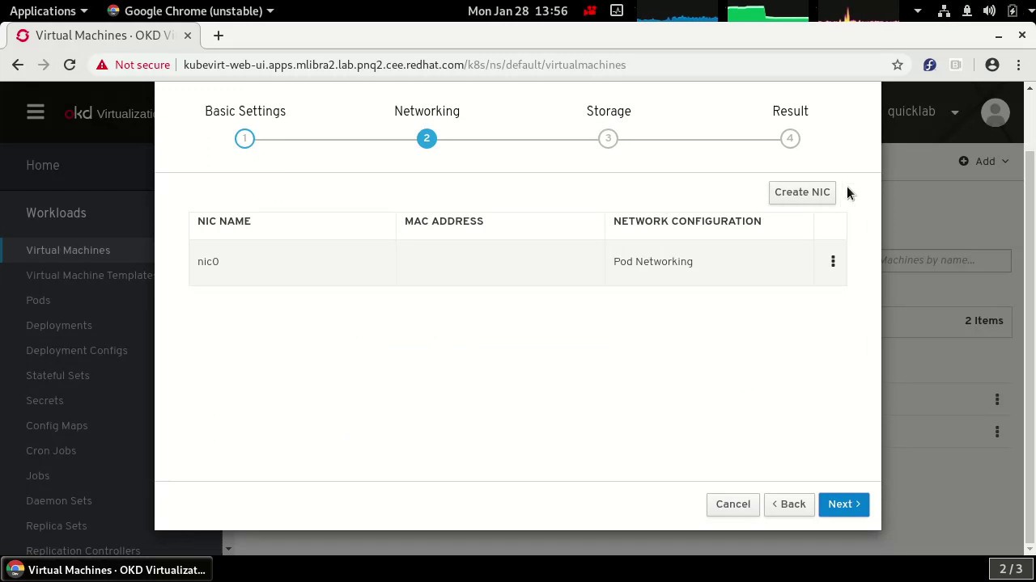This screenshot has width=1036, height=582.
Task: Click the Virtual Machines taskbar window button
Action: pyautogui.click(x=107, y=570)
